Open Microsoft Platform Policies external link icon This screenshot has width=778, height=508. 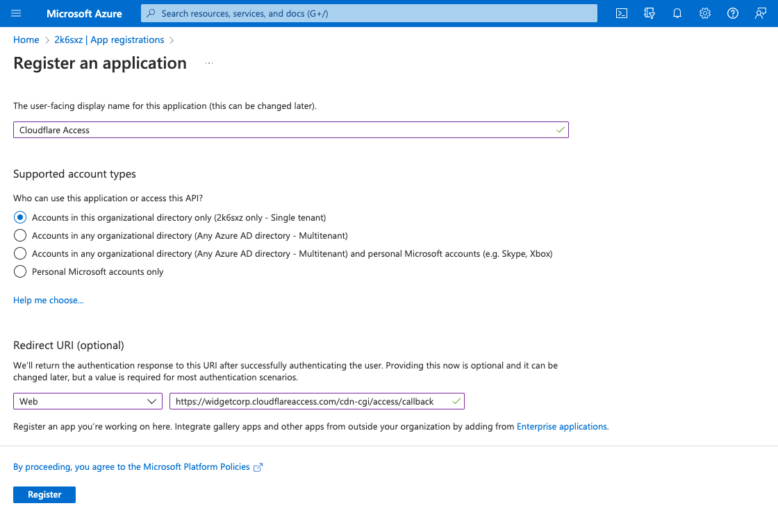coord(258,467)
